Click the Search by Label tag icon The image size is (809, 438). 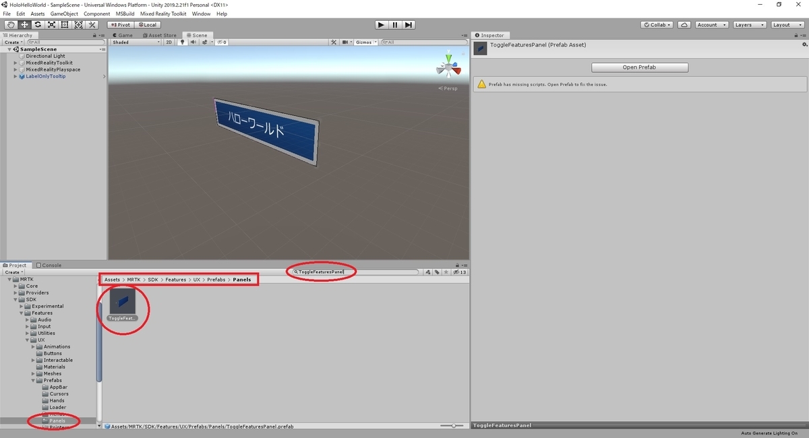point(437,272)
